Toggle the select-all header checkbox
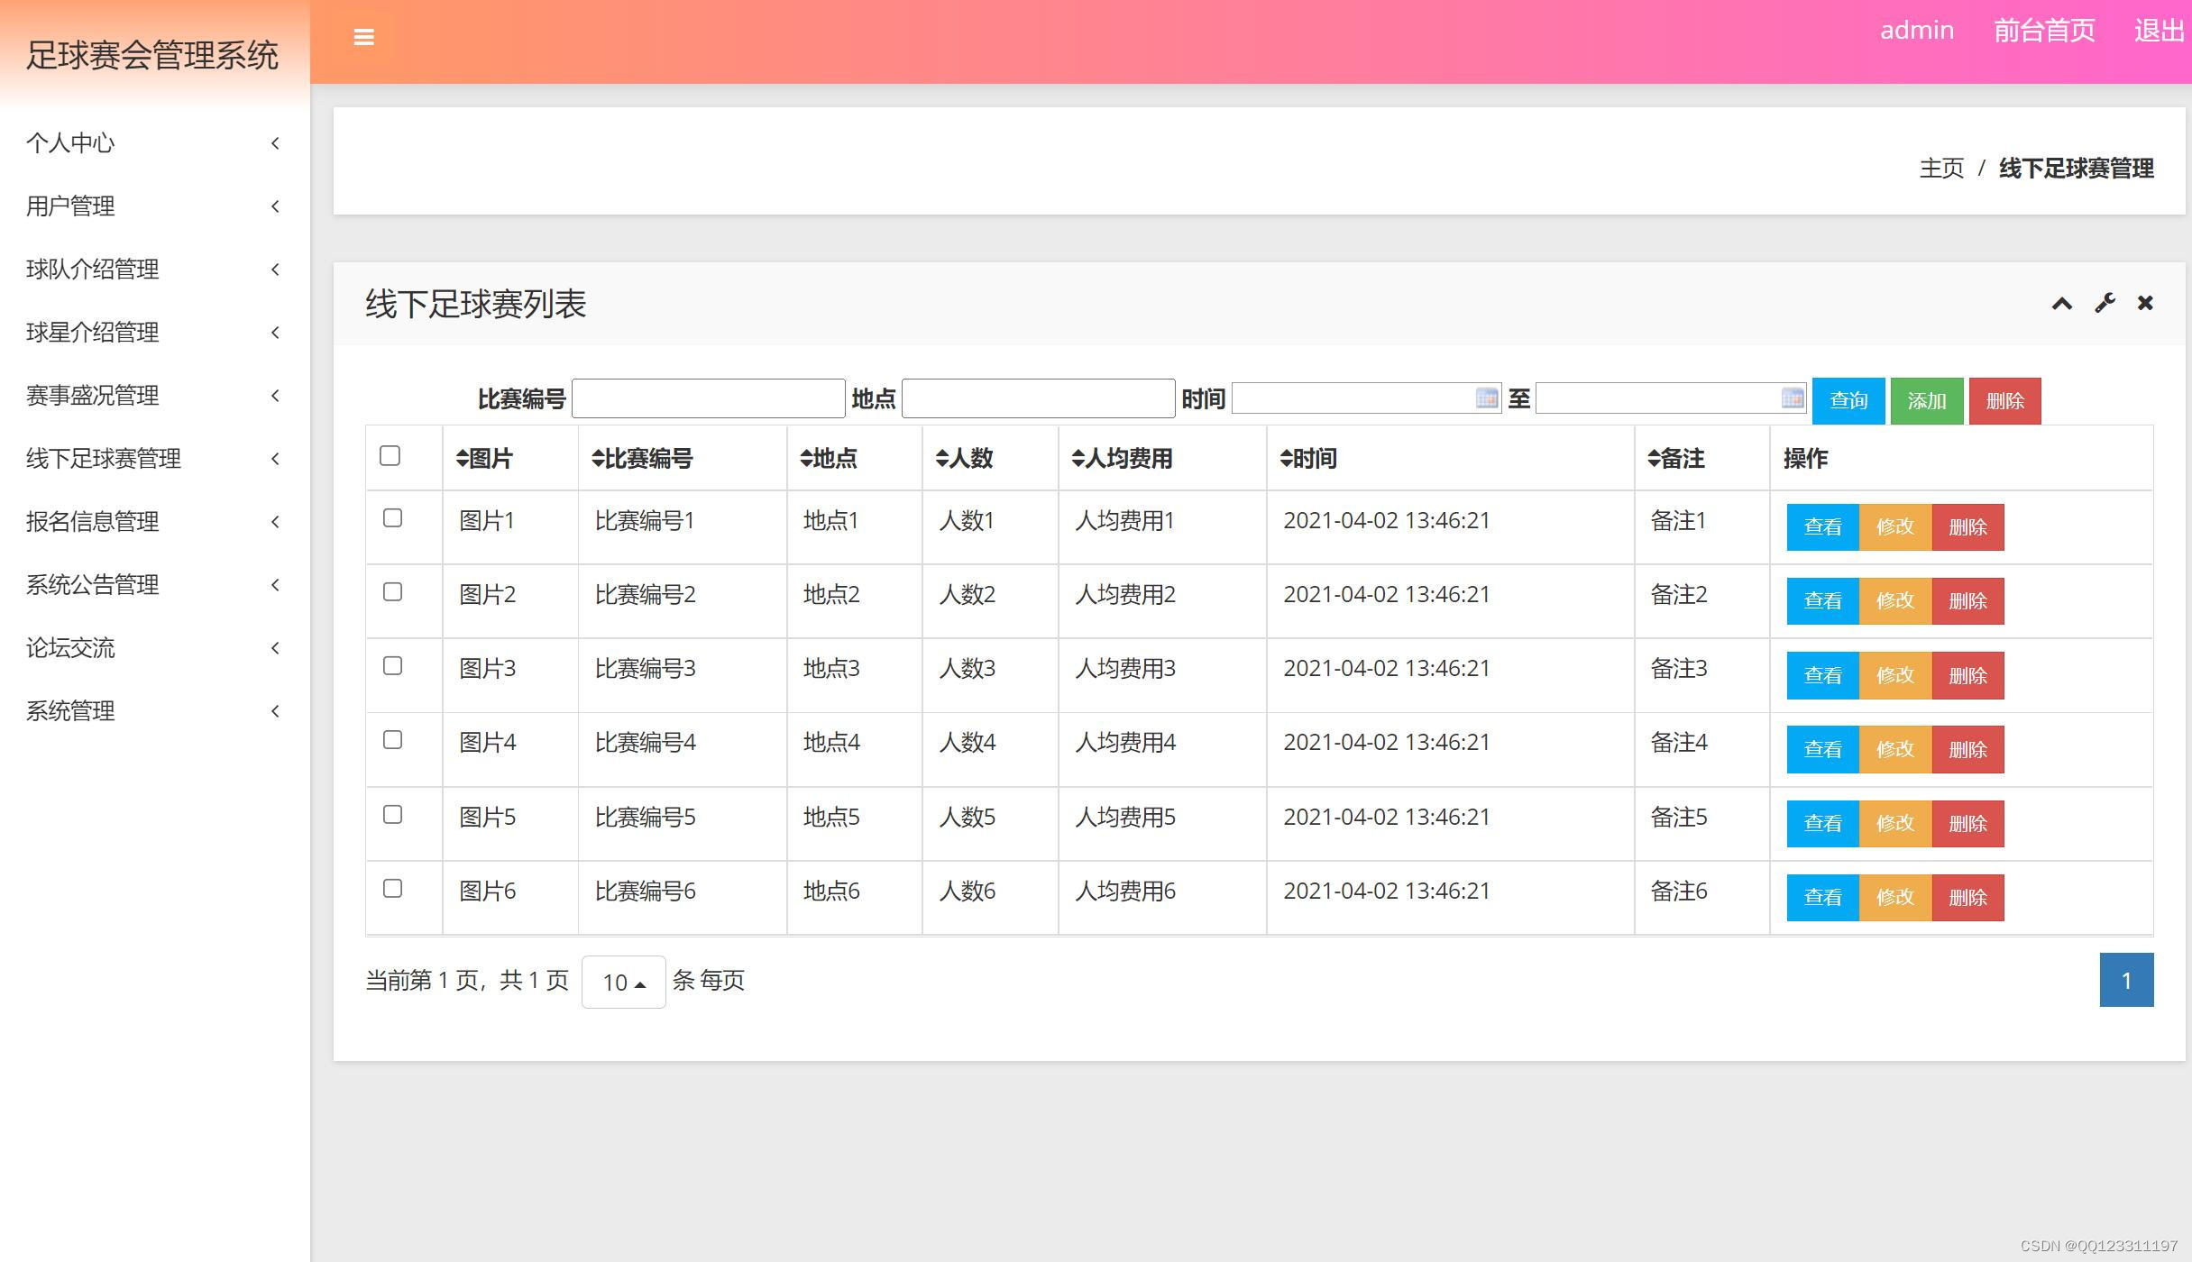The image size is (2192, 1262). (390, 456)
